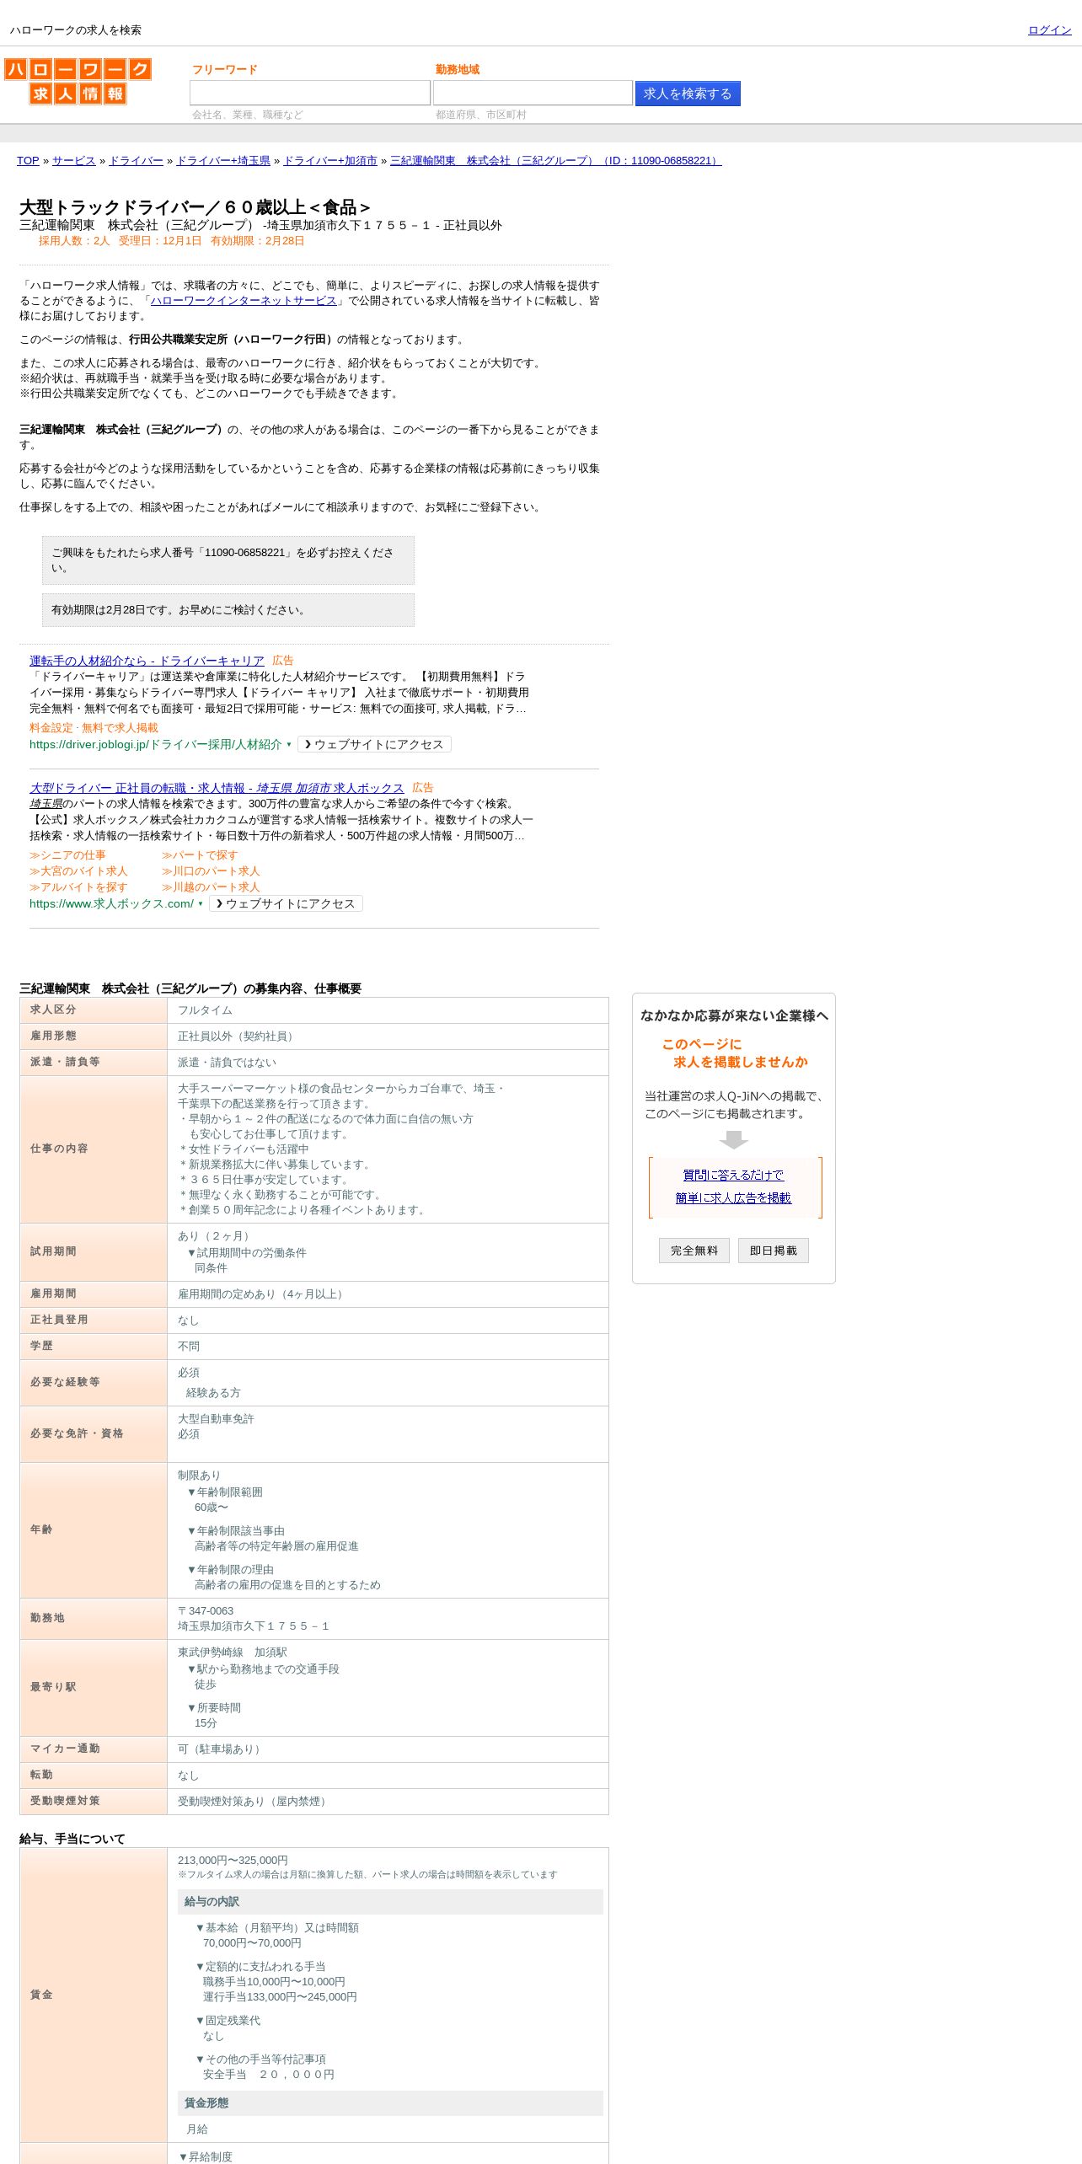The width and height of the screenshot is (1082, 2164).
Task: Click the 川越のパート求人 sitelink
Action: 211,887
